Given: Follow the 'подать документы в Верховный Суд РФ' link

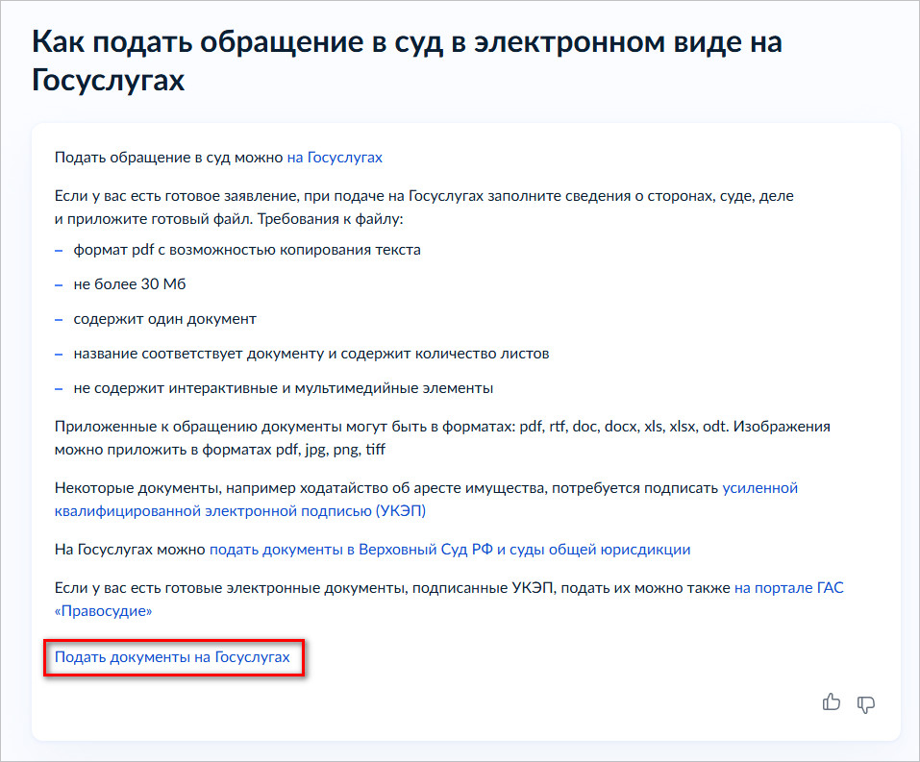Looking at the screenshot, I should 450,550.
